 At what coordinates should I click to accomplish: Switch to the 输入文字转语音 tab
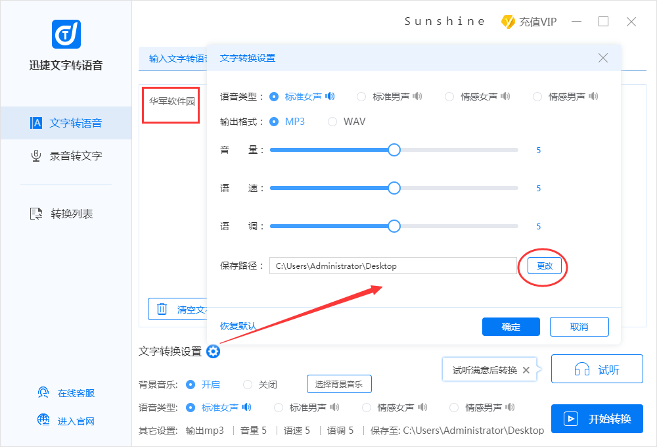click(173, 58)
